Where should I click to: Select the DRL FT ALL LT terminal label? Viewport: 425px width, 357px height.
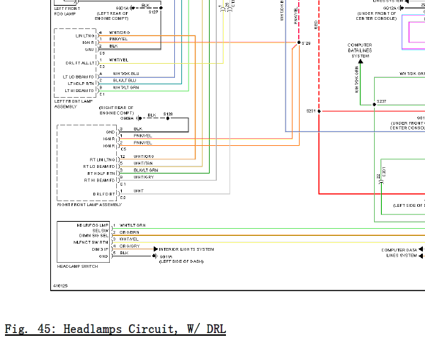click(79, 63)
